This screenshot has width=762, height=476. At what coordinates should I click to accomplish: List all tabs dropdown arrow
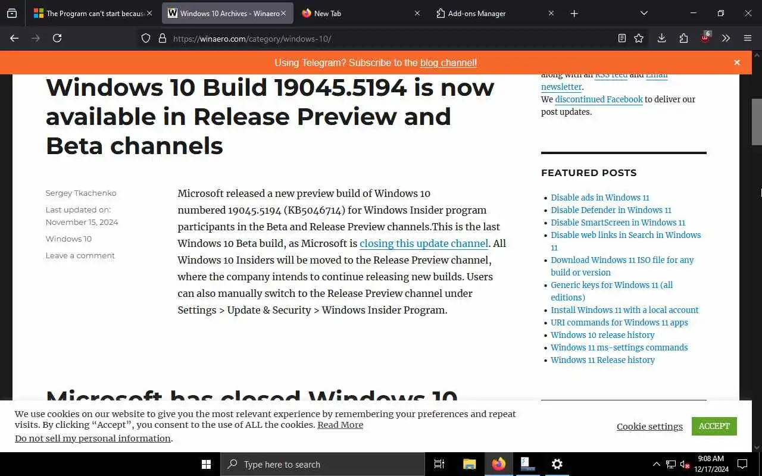click(x=644, y=13)
